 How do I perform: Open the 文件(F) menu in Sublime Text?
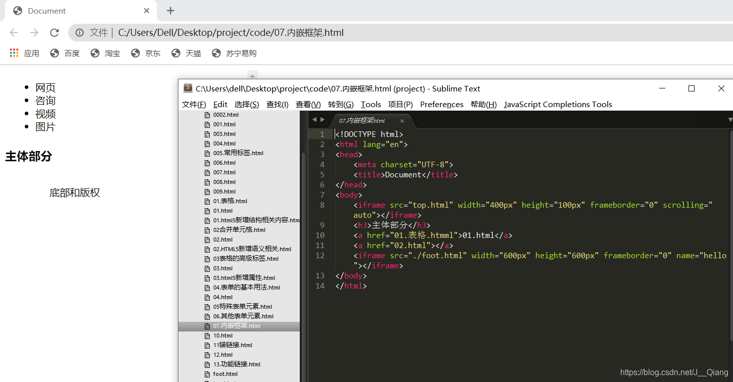click(194, 104)
